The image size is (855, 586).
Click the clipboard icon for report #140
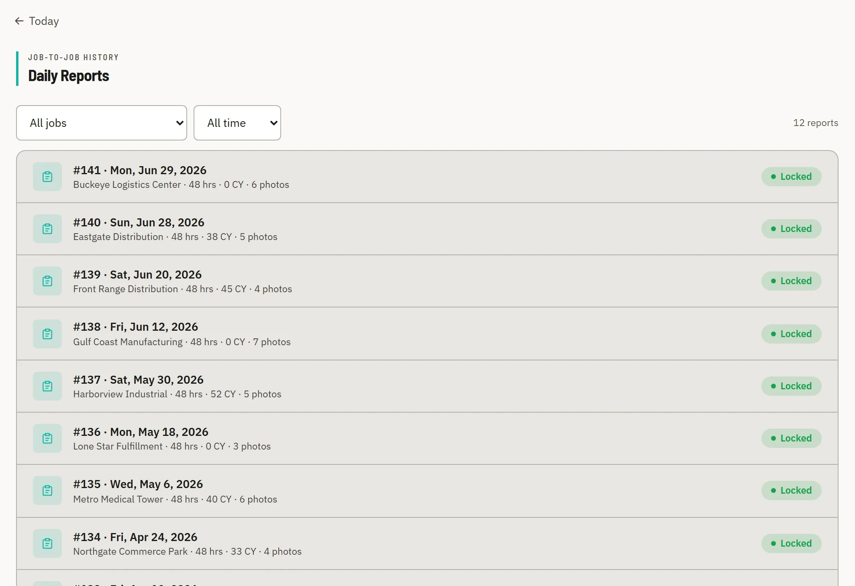[x=47, y=229]
